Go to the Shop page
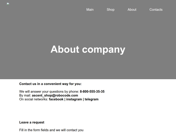 point(110,10)
